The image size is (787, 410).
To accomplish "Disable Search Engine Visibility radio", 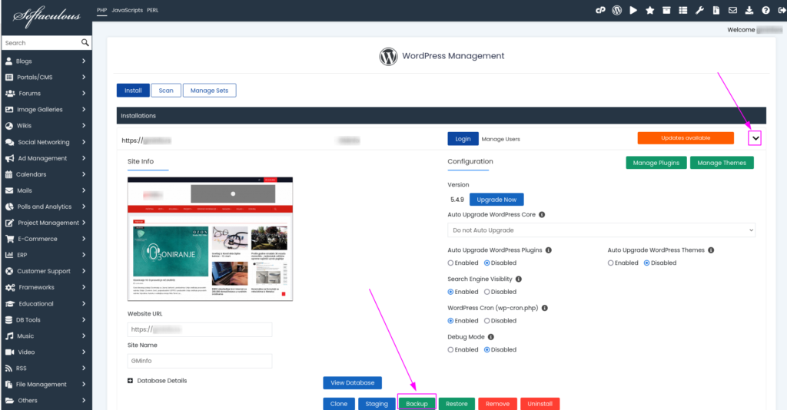I will click(x=486, y=293).
